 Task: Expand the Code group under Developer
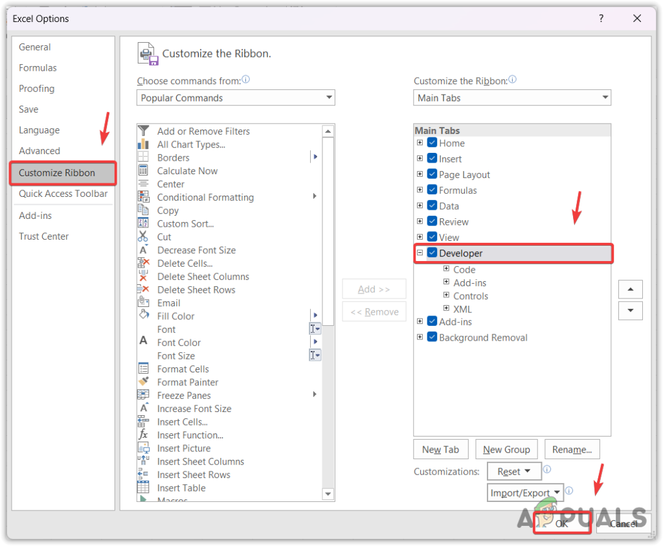coord(446,269)
